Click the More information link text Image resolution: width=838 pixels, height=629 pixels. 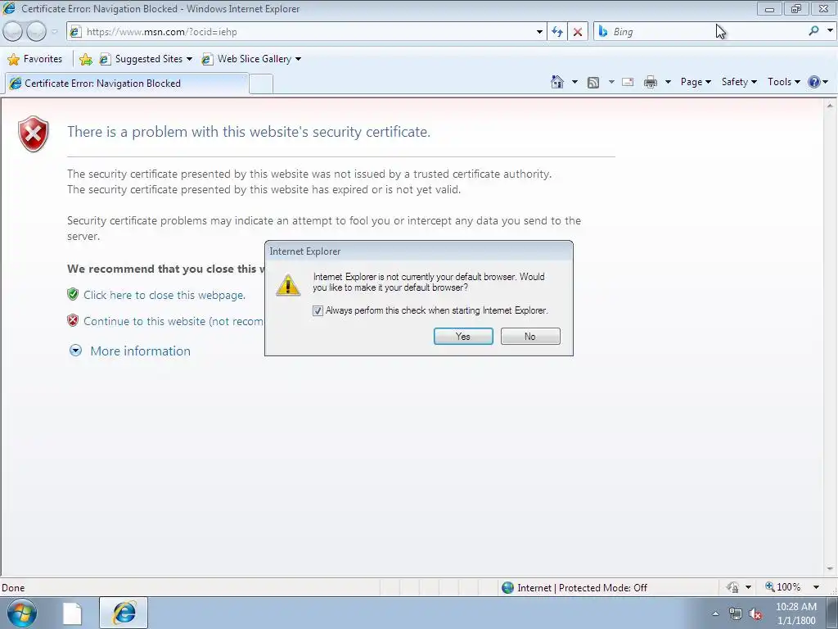140,351
